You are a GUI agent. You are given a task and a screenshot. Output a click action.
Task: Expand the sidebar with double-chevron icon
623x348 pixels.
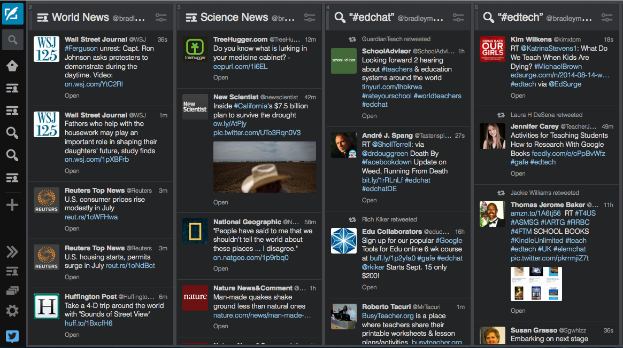(12, 252)
